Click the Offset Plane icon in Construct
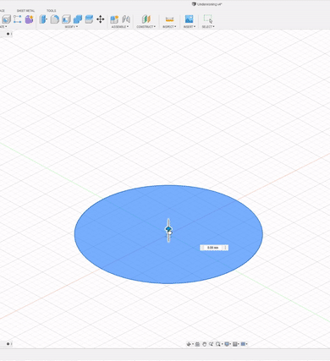Screen dimensions: 330x361 pos(146,19)
